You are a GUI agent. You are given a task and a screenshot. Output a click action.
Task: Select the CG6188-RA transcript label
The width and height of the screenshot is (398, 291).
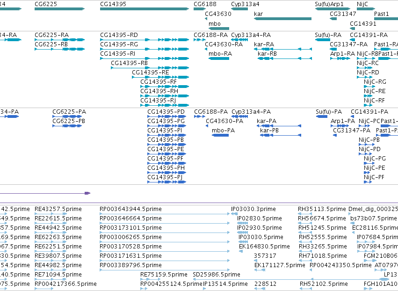click(x=210, y=35)
